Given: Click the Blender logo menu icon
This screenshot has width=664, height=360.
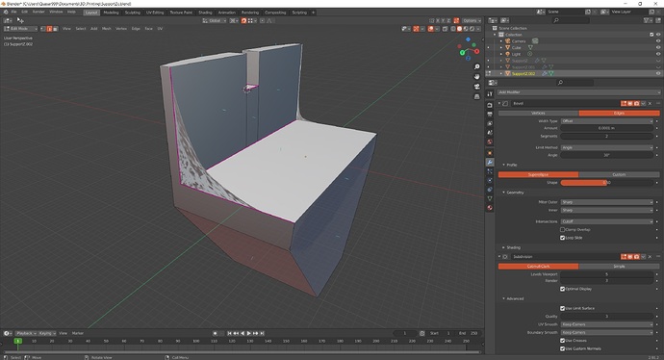Looking at the screenshot, I should click(5, 13).
